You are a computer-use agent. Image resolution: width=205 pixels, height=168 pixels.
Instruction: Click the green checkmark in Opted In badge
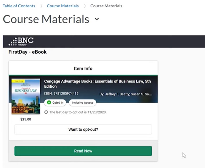[x=49, y=103]
